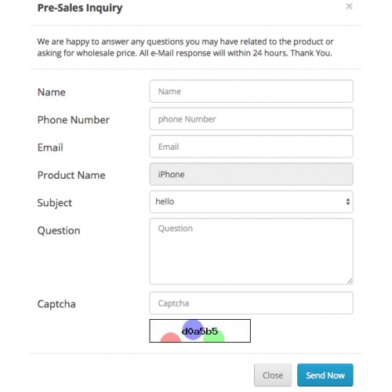Close the Pre-Sales Inquiry dialog with X
Viewport: 392px width, 392px height.
point(349,6)
